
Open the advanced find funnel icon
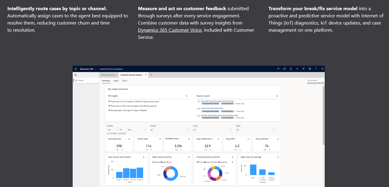point(303,69)
